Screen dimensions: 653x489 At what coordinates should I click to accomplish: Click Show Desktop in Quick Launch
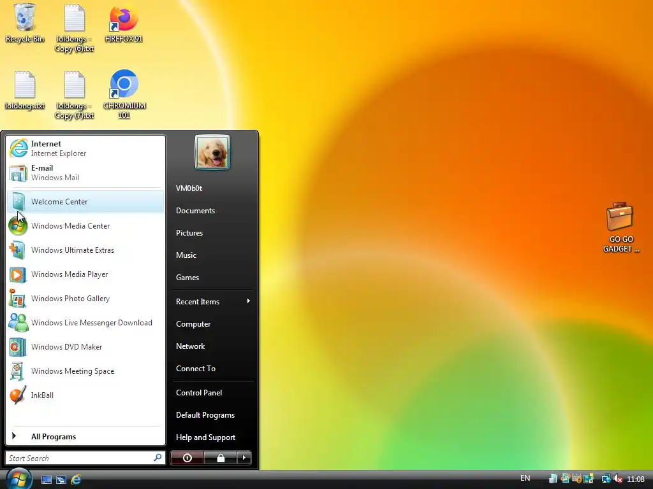pyautogui.click(x=46, y=480)
